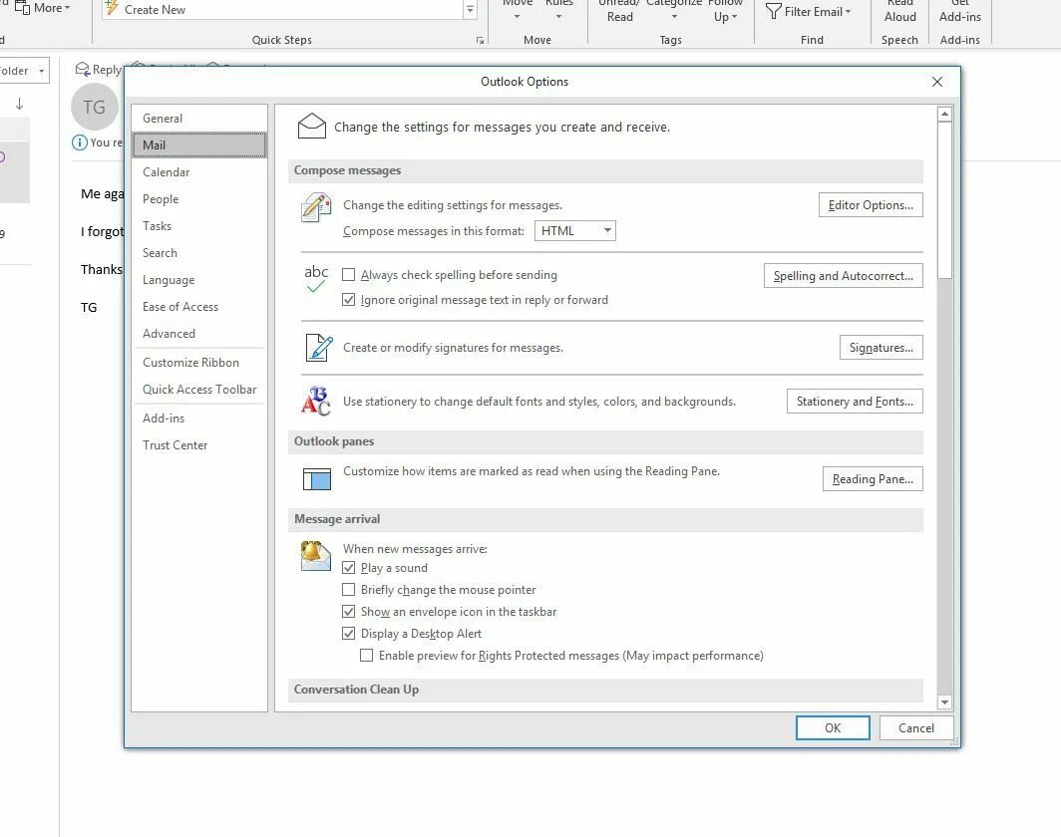The image size is (1061, 837).
Task: Click the bell message arrival icon
Action: click(315, 556)
